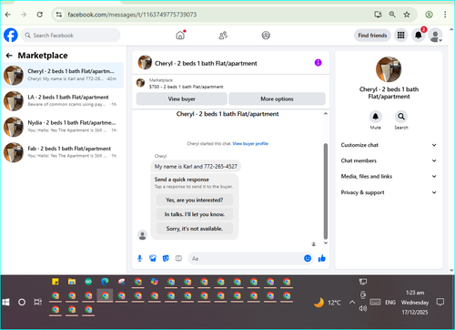
Task: Choose a GIF from the GIF icon
Action: pyautogui.click(x=178, y=259)
